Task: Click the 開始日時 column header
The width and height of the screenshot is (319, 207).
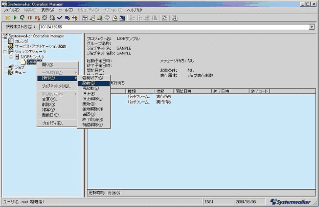Action: 192,91
